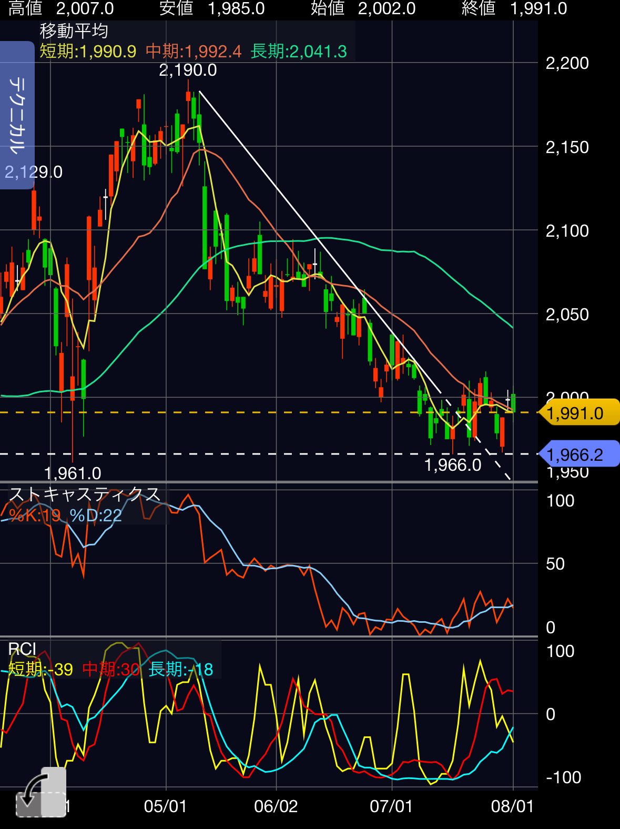620x829 pixels.
Task: Tap the 1,966.0 recent low label
Action: (453, 465)
